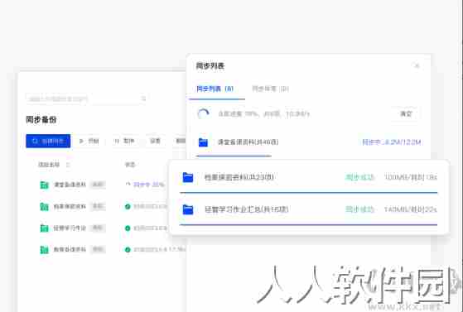This screenshot has height=312, width=463.
Task: Select the 经管学习作业 task name in the list
Action: point(70,228)
